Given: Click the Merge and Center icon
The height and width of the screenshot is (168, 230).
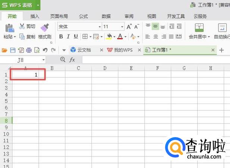Looking at the screenshot, I should point(200,27).
